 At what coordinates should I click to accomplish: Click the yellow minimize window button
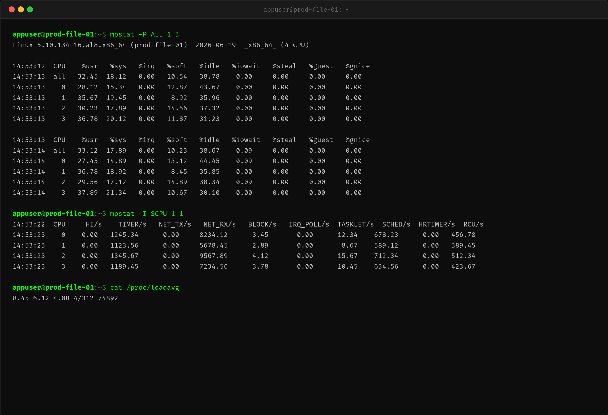pyautogui.click(x=21, y=9)
